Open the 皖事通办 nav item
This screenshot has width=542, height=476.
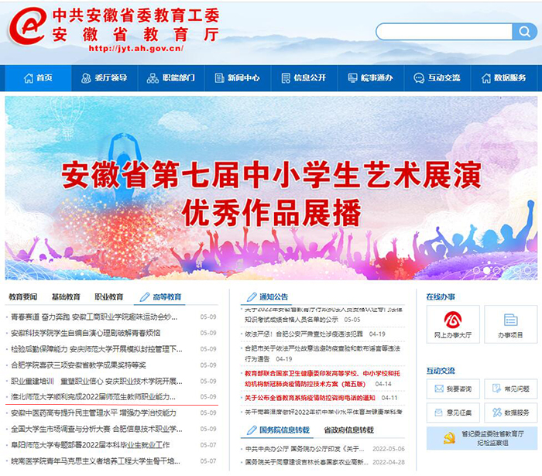click(370, 78)
